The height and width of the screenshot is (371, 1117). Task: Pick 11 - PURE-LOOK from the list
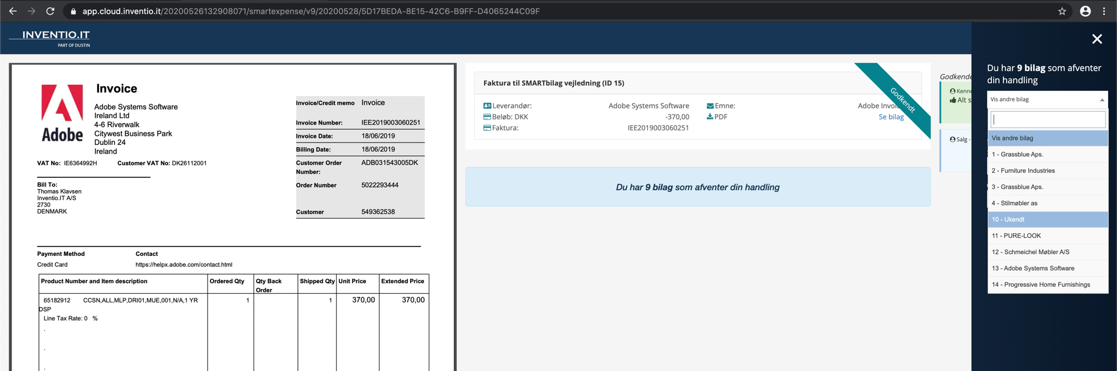(1048, 236)
